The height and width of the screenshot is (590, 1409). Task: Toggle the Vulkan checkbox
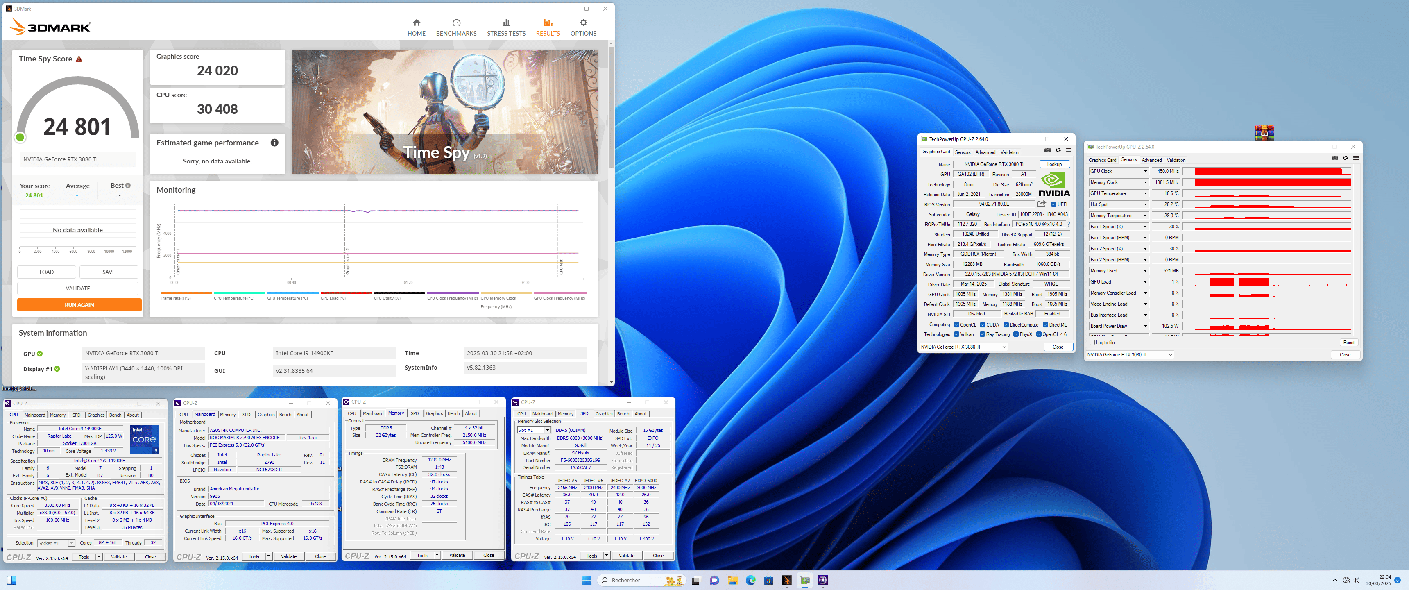957,334
